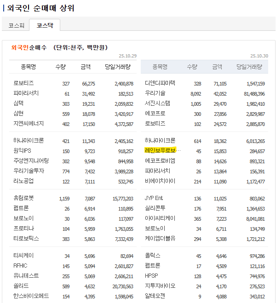
Task: Click 71,105 amount for 디앤디파마텍
Action: (220, 84)
